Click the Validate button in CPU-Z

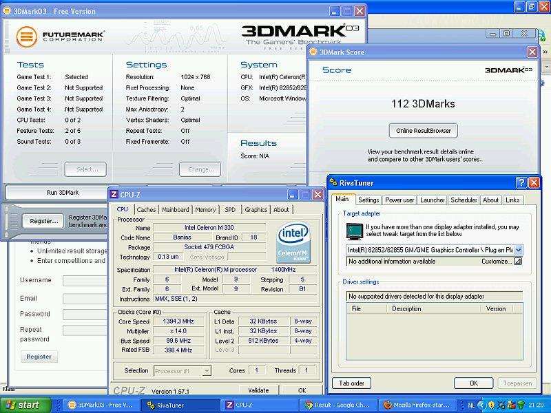(x=258, y=390)
